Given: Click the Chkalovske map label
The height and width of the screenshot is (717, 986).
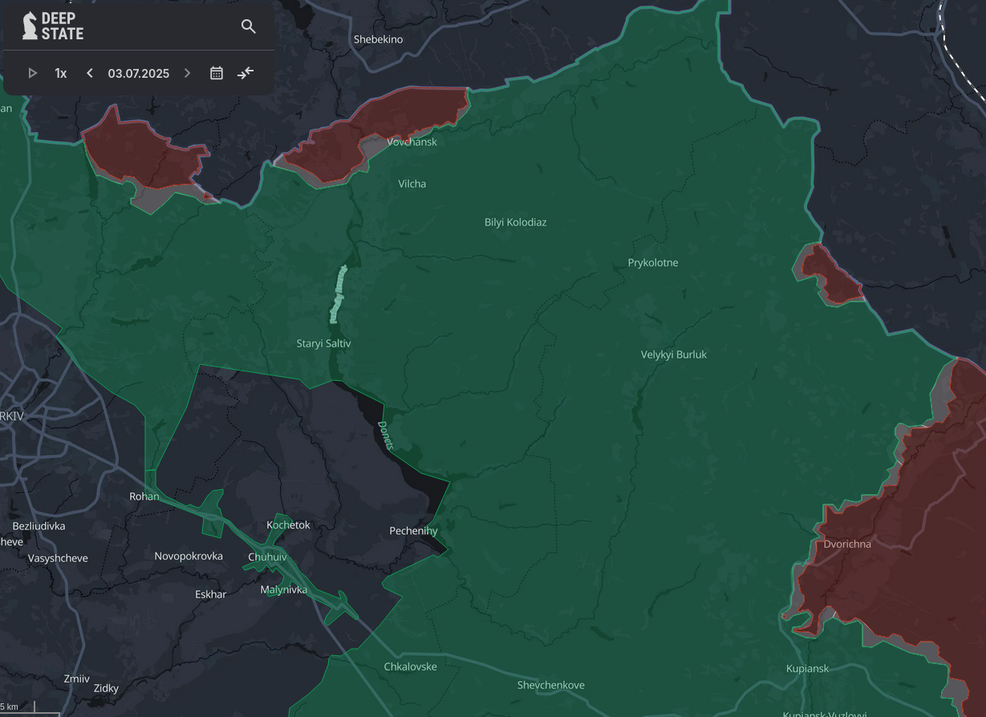Looking at the screenshot, I should pos(411,666).
